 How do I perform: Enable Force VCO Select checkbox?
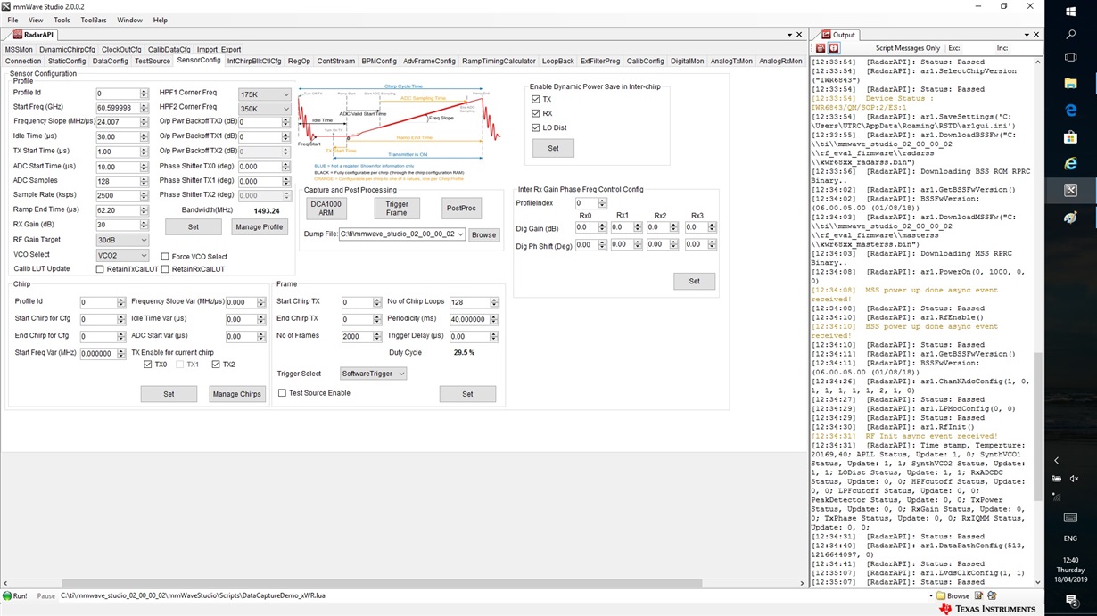pos(165,257)
